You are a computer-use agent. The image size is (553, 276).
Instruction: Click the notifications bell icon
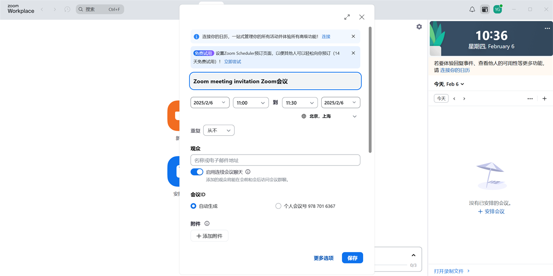click(x=472, y=9)
